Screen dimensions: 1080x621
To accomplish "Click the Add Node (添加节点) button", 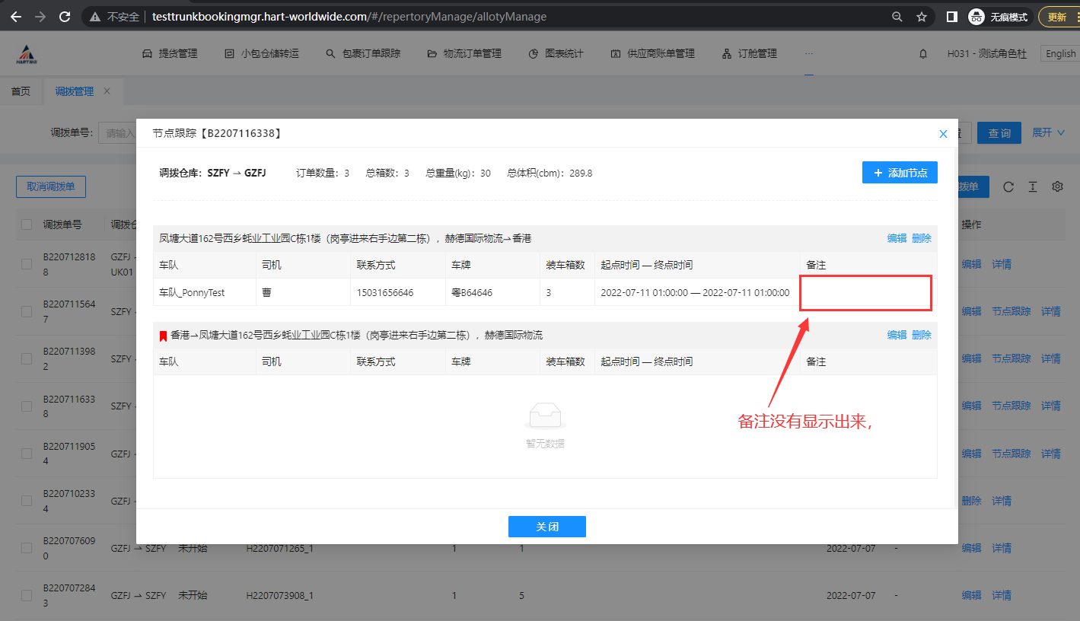I will tap(900, 173).
